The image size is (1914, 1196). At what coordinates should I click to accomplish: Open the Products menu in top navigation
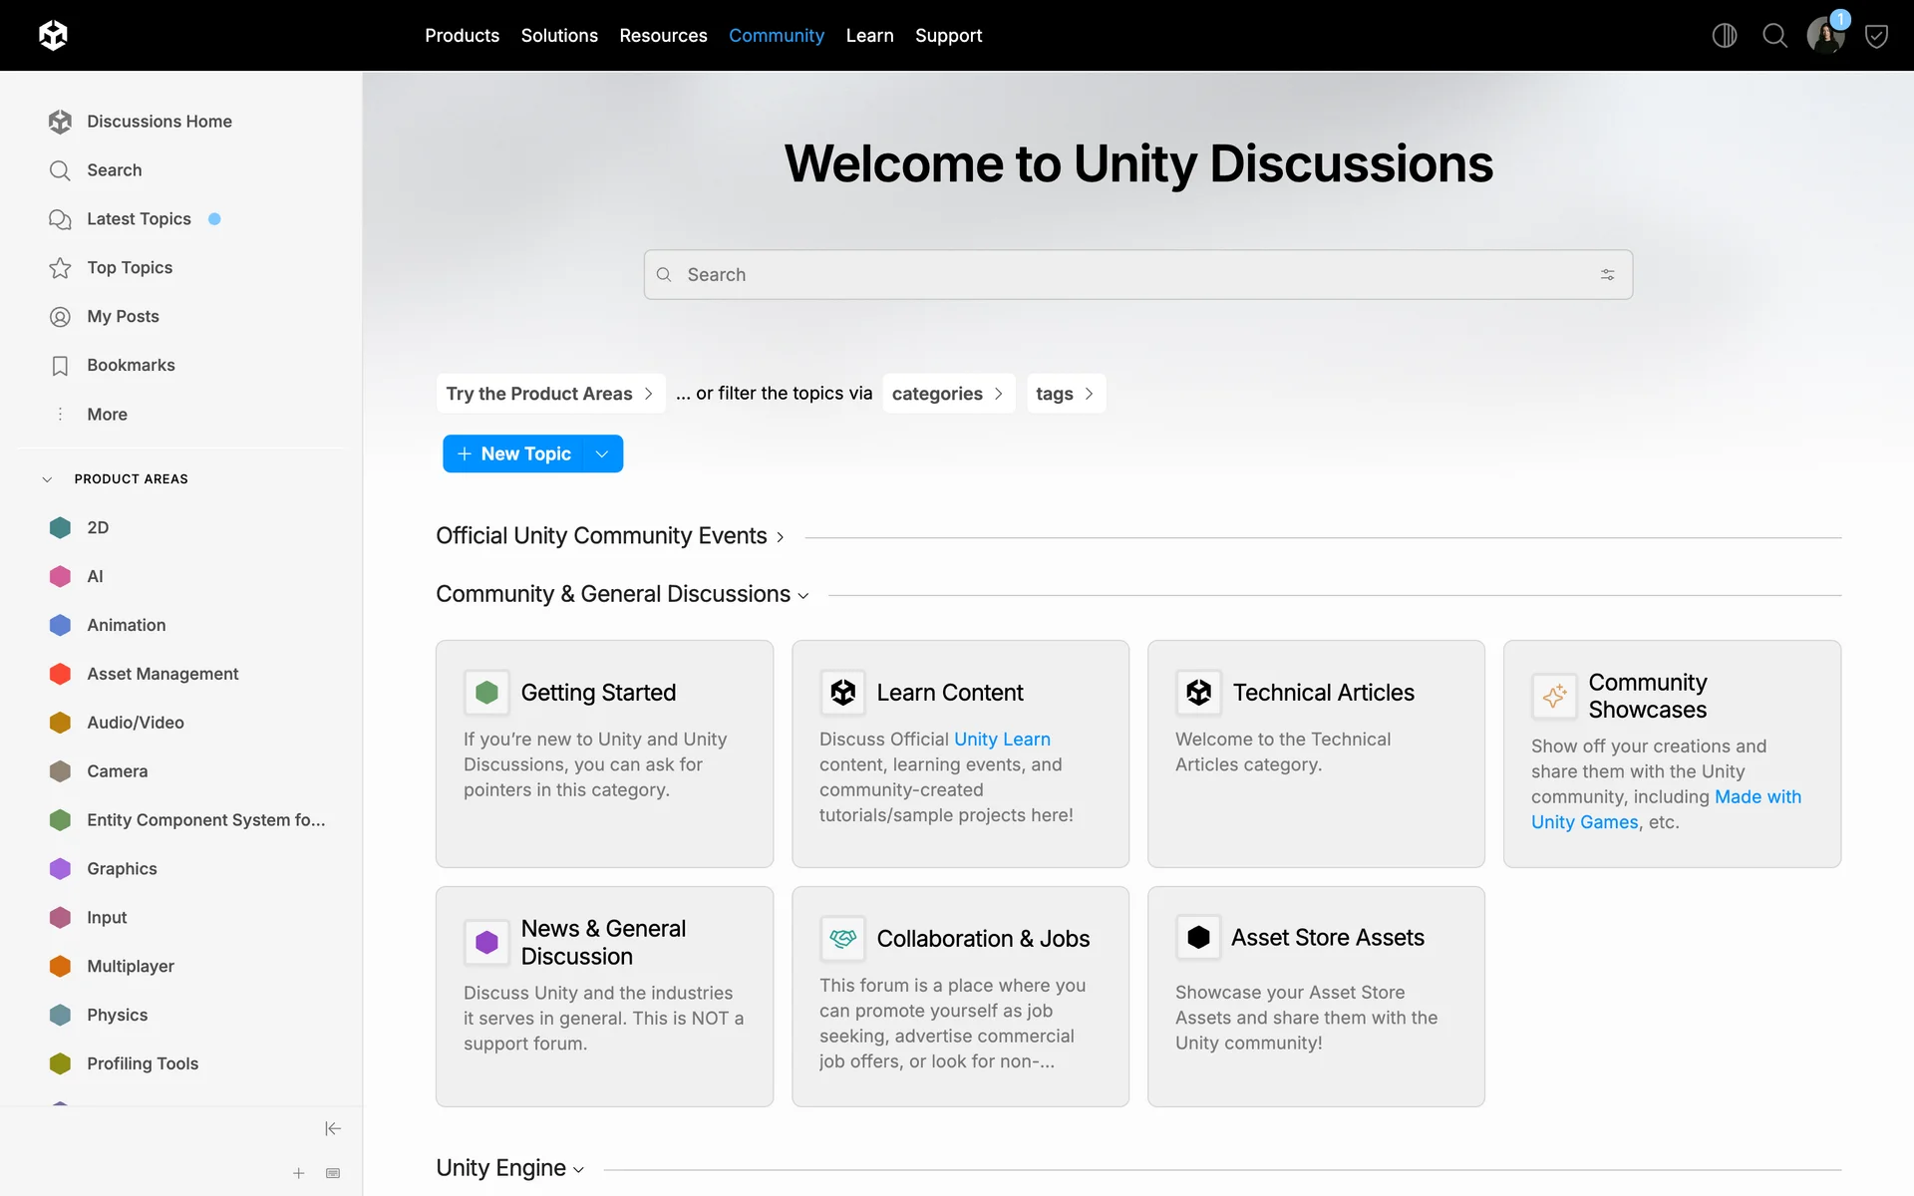pos(462,35)
